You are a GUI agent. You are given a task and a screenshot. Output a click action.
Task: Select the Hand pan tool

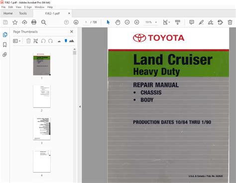point(118,22)
